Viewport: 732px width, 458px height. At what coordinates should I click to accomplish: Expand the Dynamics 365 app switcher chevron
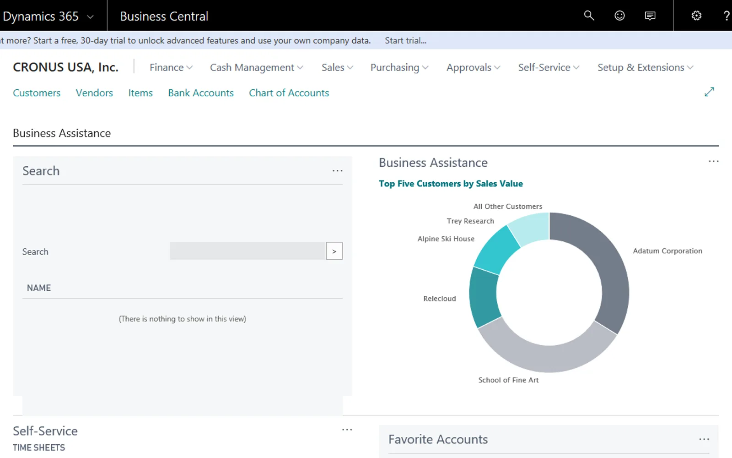[90, 17]
